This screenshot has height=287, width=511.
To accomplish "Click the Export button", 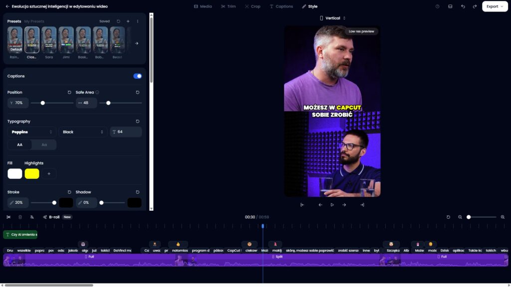I will click(x=495, y=6).
